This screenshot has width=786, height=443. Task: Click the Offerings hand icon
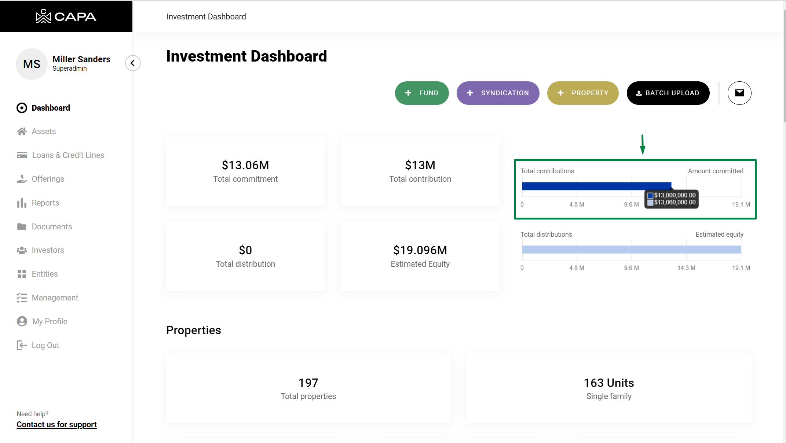(22, 179)
